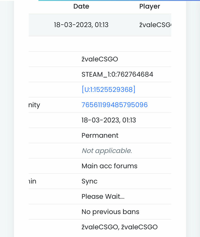Image resolution: width=200 pixels, height=237 pixels.
Task: Click the No previous bans text
Action: click(x=110, y=212)
